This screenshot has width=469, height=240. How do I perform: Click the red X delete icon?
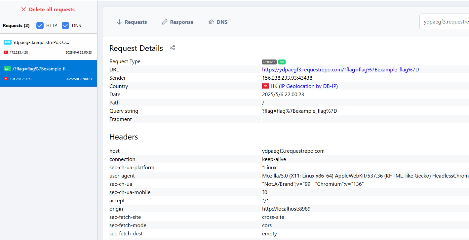coord(23,9)
